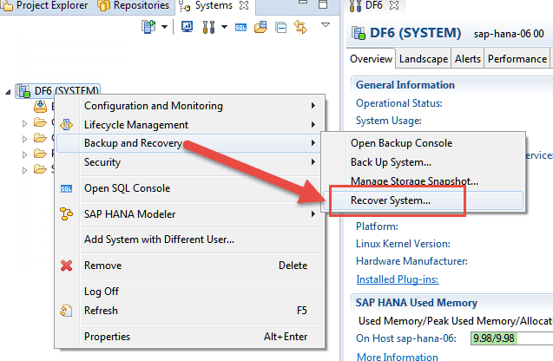Choose Open SQL Console from context menu
The image size is (553, 361).
pos(190,188)
